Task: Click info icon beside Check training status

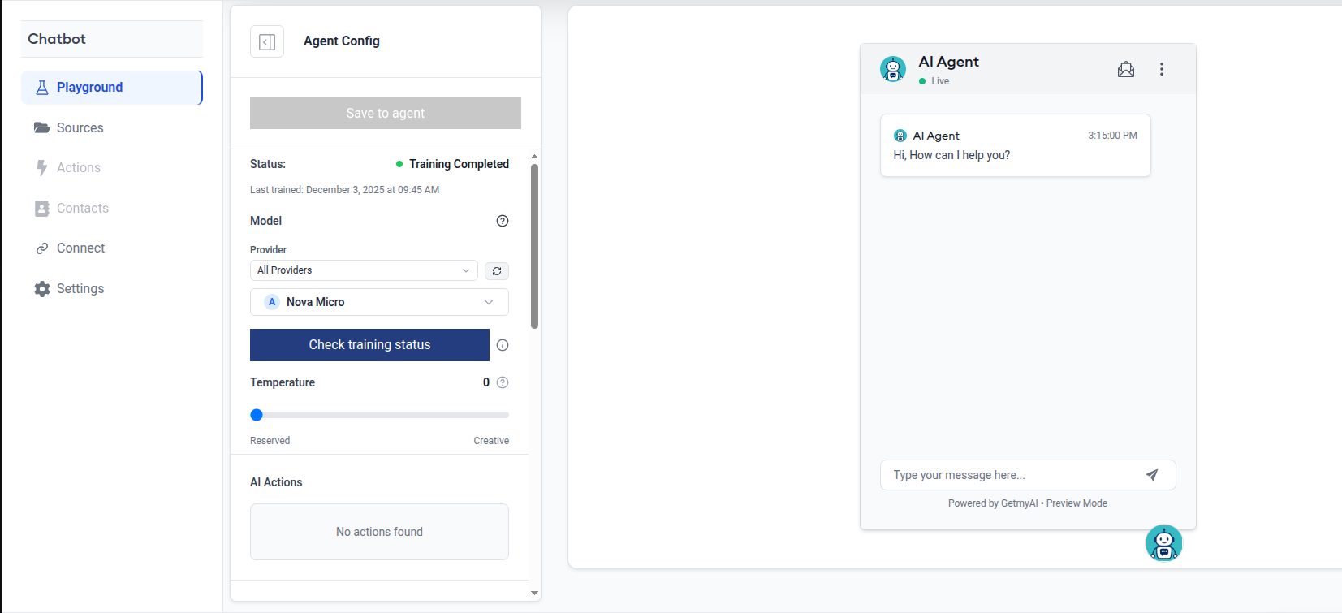Action: click(x=503, y=345)
